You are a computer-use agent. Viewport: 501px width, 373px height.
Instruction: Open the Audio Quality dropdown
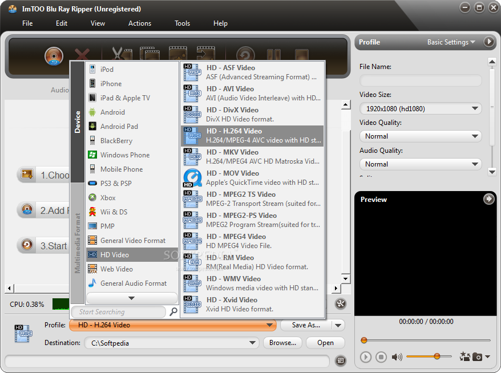tap(421, 164)
